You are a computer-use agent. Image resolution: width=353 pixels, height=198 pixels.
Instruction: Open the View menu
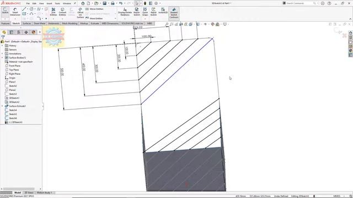41,4
